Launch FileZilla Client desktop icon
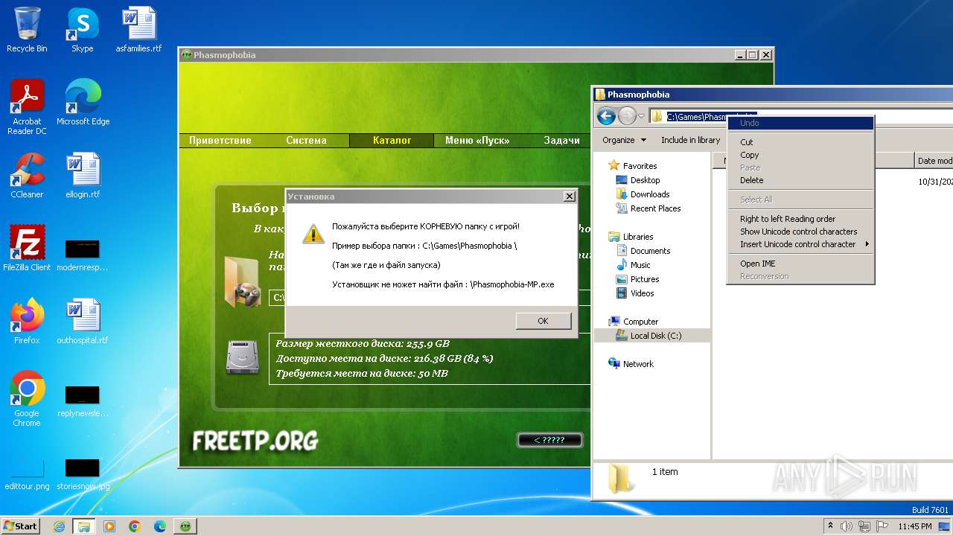Screen dimensions: 953x536 point(27,249)
